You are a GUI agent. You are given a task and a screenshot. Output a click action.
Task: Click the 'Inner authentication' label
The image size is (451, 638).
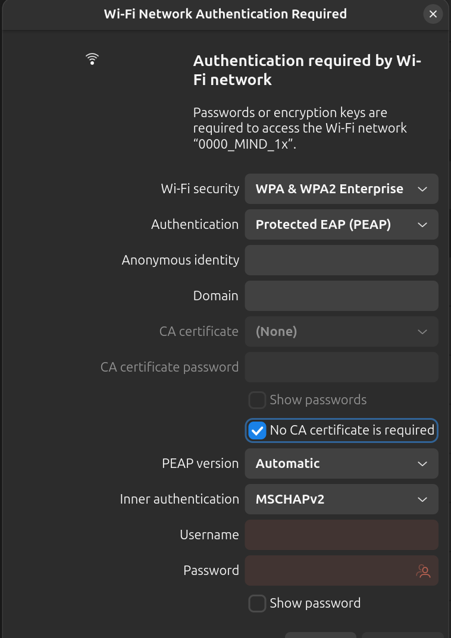click(x=179, y=499)
